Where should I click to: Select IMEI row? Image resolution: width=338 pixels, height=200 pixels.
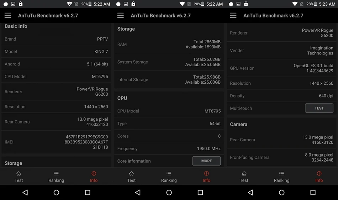tap(56, 142)
